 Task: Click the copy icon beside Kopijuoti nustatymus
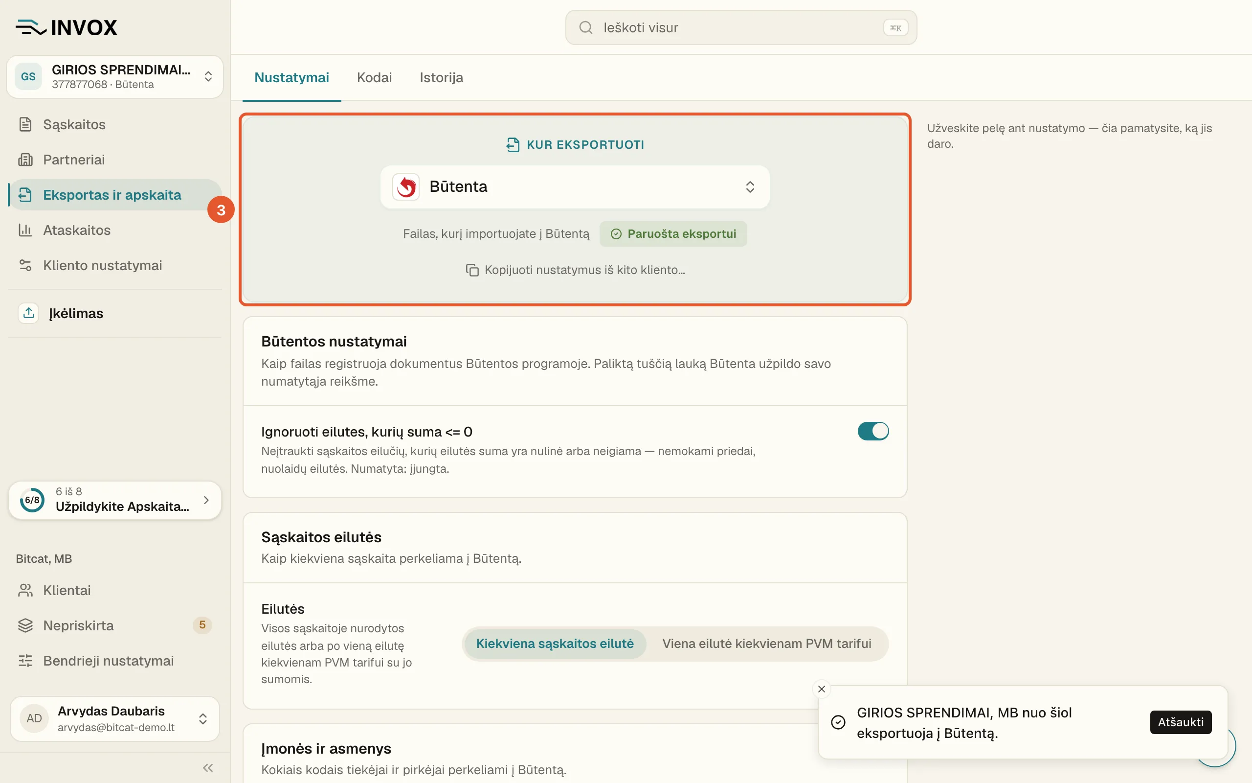472,270
